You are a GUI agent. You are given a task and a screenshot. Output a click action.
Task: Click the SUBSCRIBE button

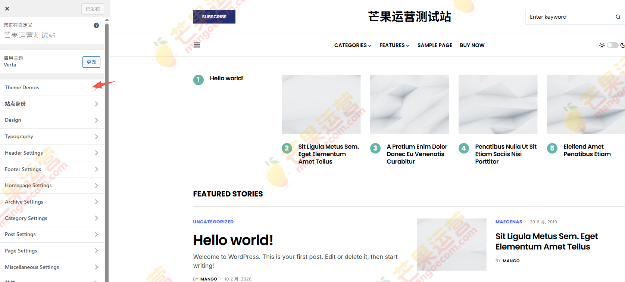click(x=214, y=17)
